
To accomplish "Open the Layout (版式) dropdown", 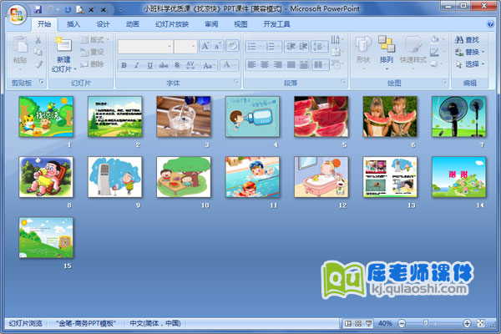I will pos(94,39).
